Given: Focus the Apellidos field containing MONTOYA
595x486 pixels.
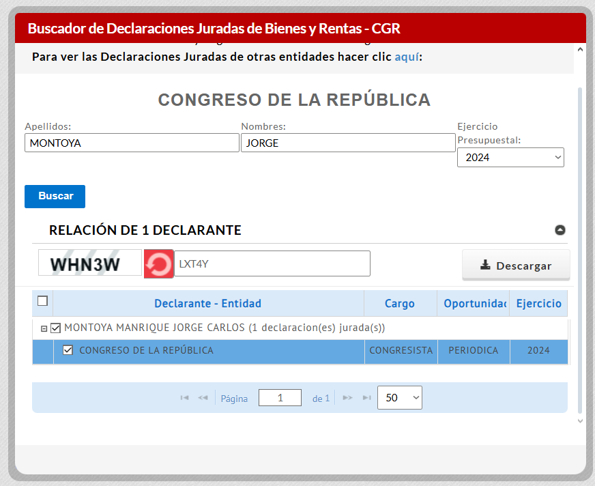Looking at the screenshot, I should pos(132,143).
